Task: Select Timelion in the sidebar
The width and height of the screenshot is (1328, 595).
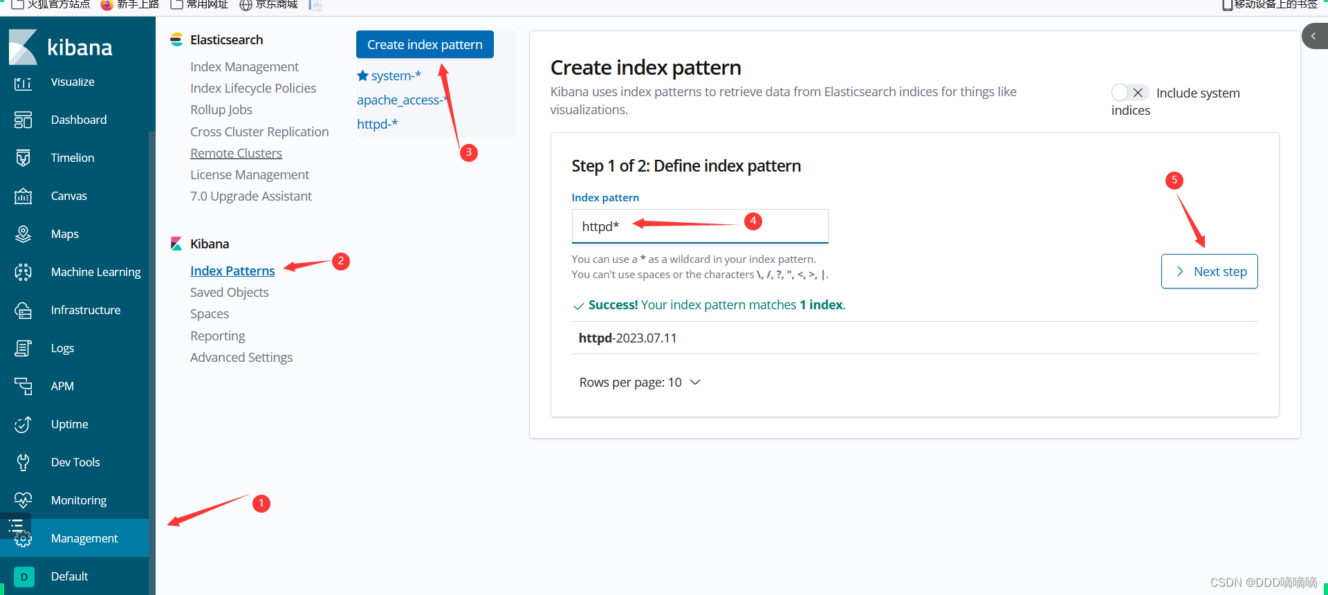Action: tap(73, 158)
